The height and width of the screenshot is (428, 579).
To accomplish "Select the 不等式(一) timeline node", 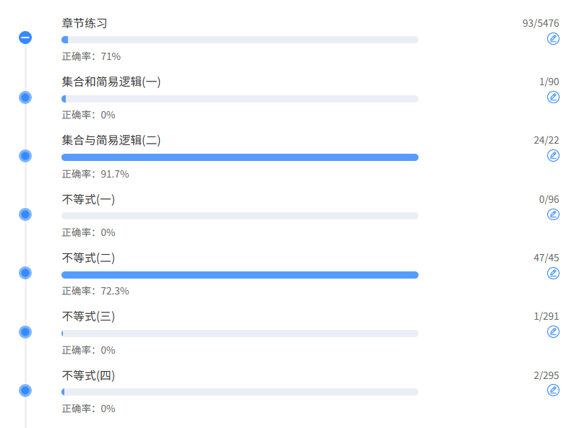I will (x=25, y=214).
